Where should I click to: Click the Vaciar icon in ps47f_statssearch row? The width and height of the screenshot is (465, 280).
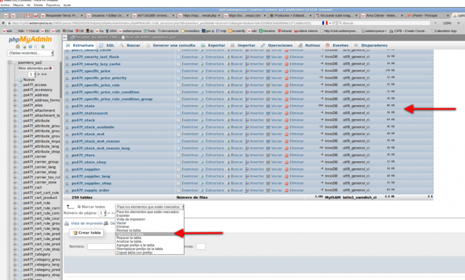point(268,113)
